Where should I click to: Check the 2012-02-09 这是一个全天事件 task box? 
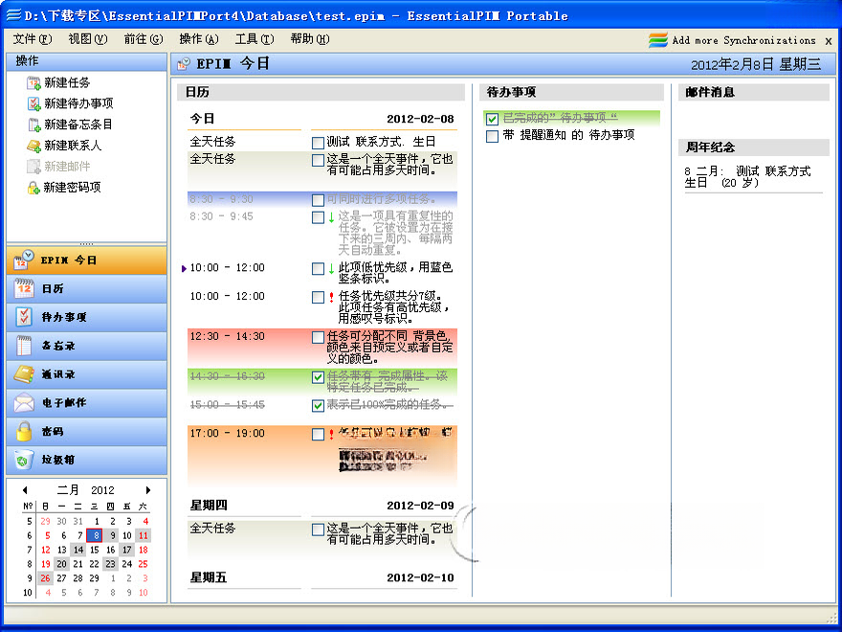tap(318, 530)
